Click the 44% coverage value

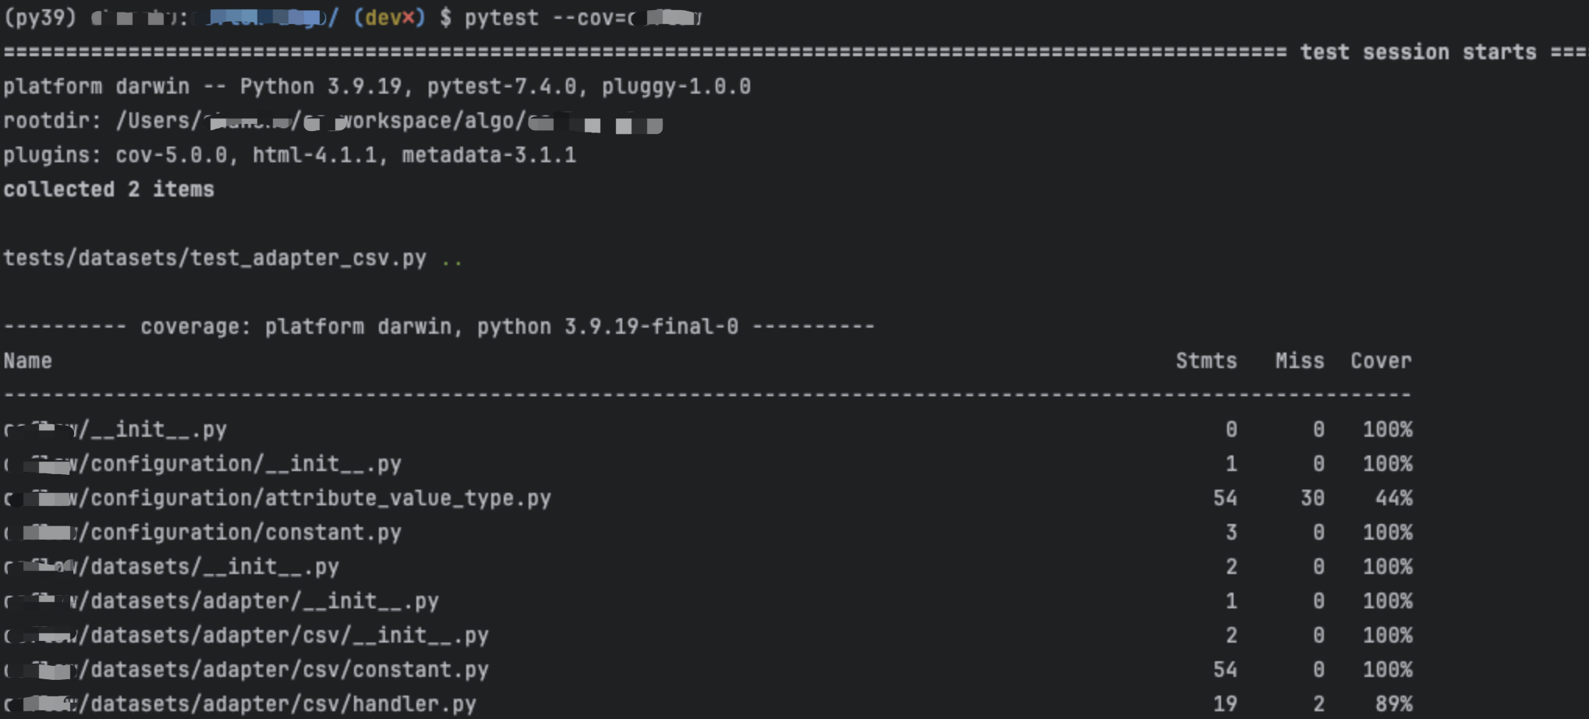(x=1393, y=498)
